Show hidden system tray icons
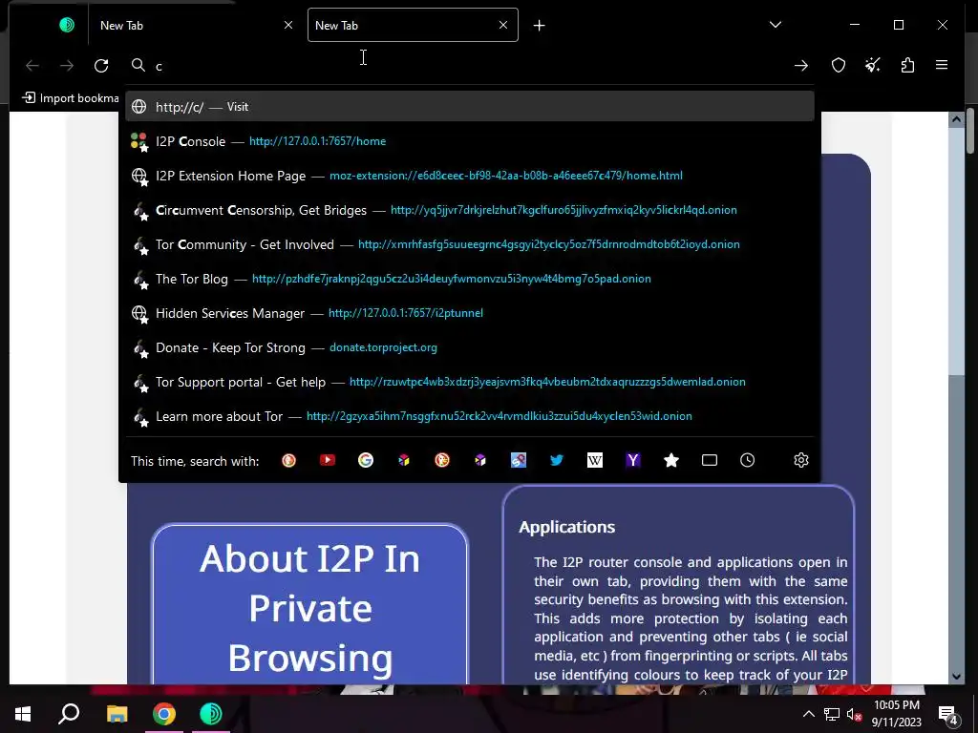The image size is (978, 733). point(808,714)
